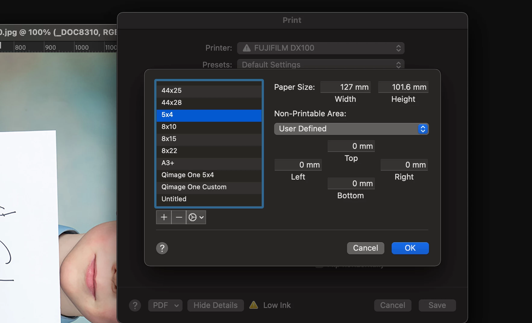Select the Qimage One 5x4 entry
Image resolution: width=532 pixels, height=323 pixels.
click(x=209, y=175)
